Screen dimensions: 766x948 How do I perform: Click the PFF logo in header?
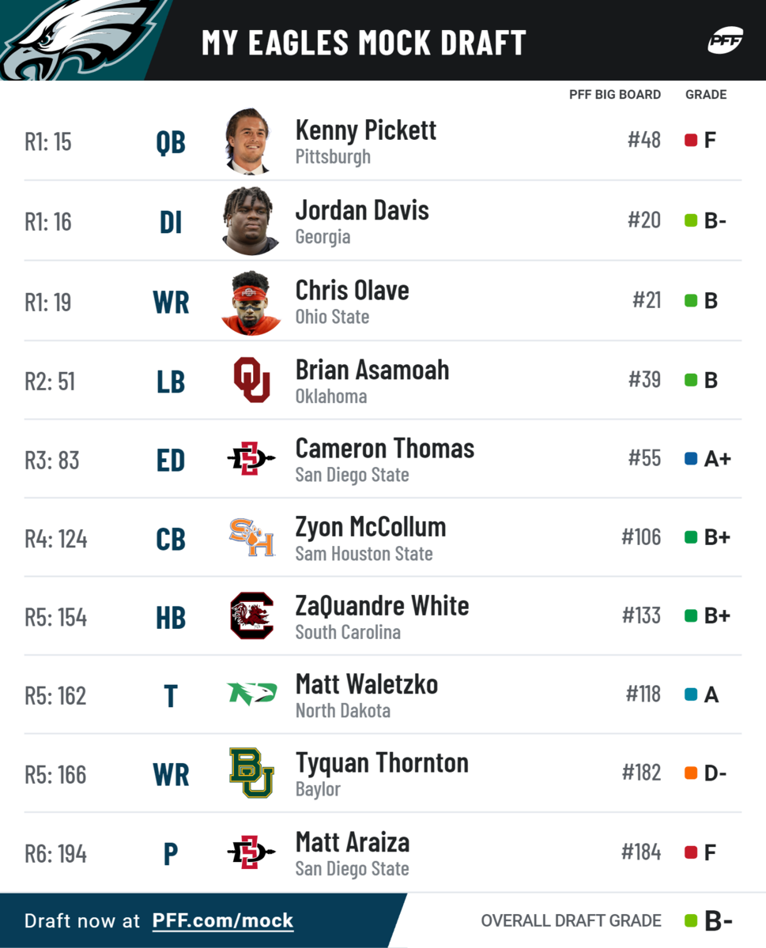pyautogui.click(x=724, y=40)
